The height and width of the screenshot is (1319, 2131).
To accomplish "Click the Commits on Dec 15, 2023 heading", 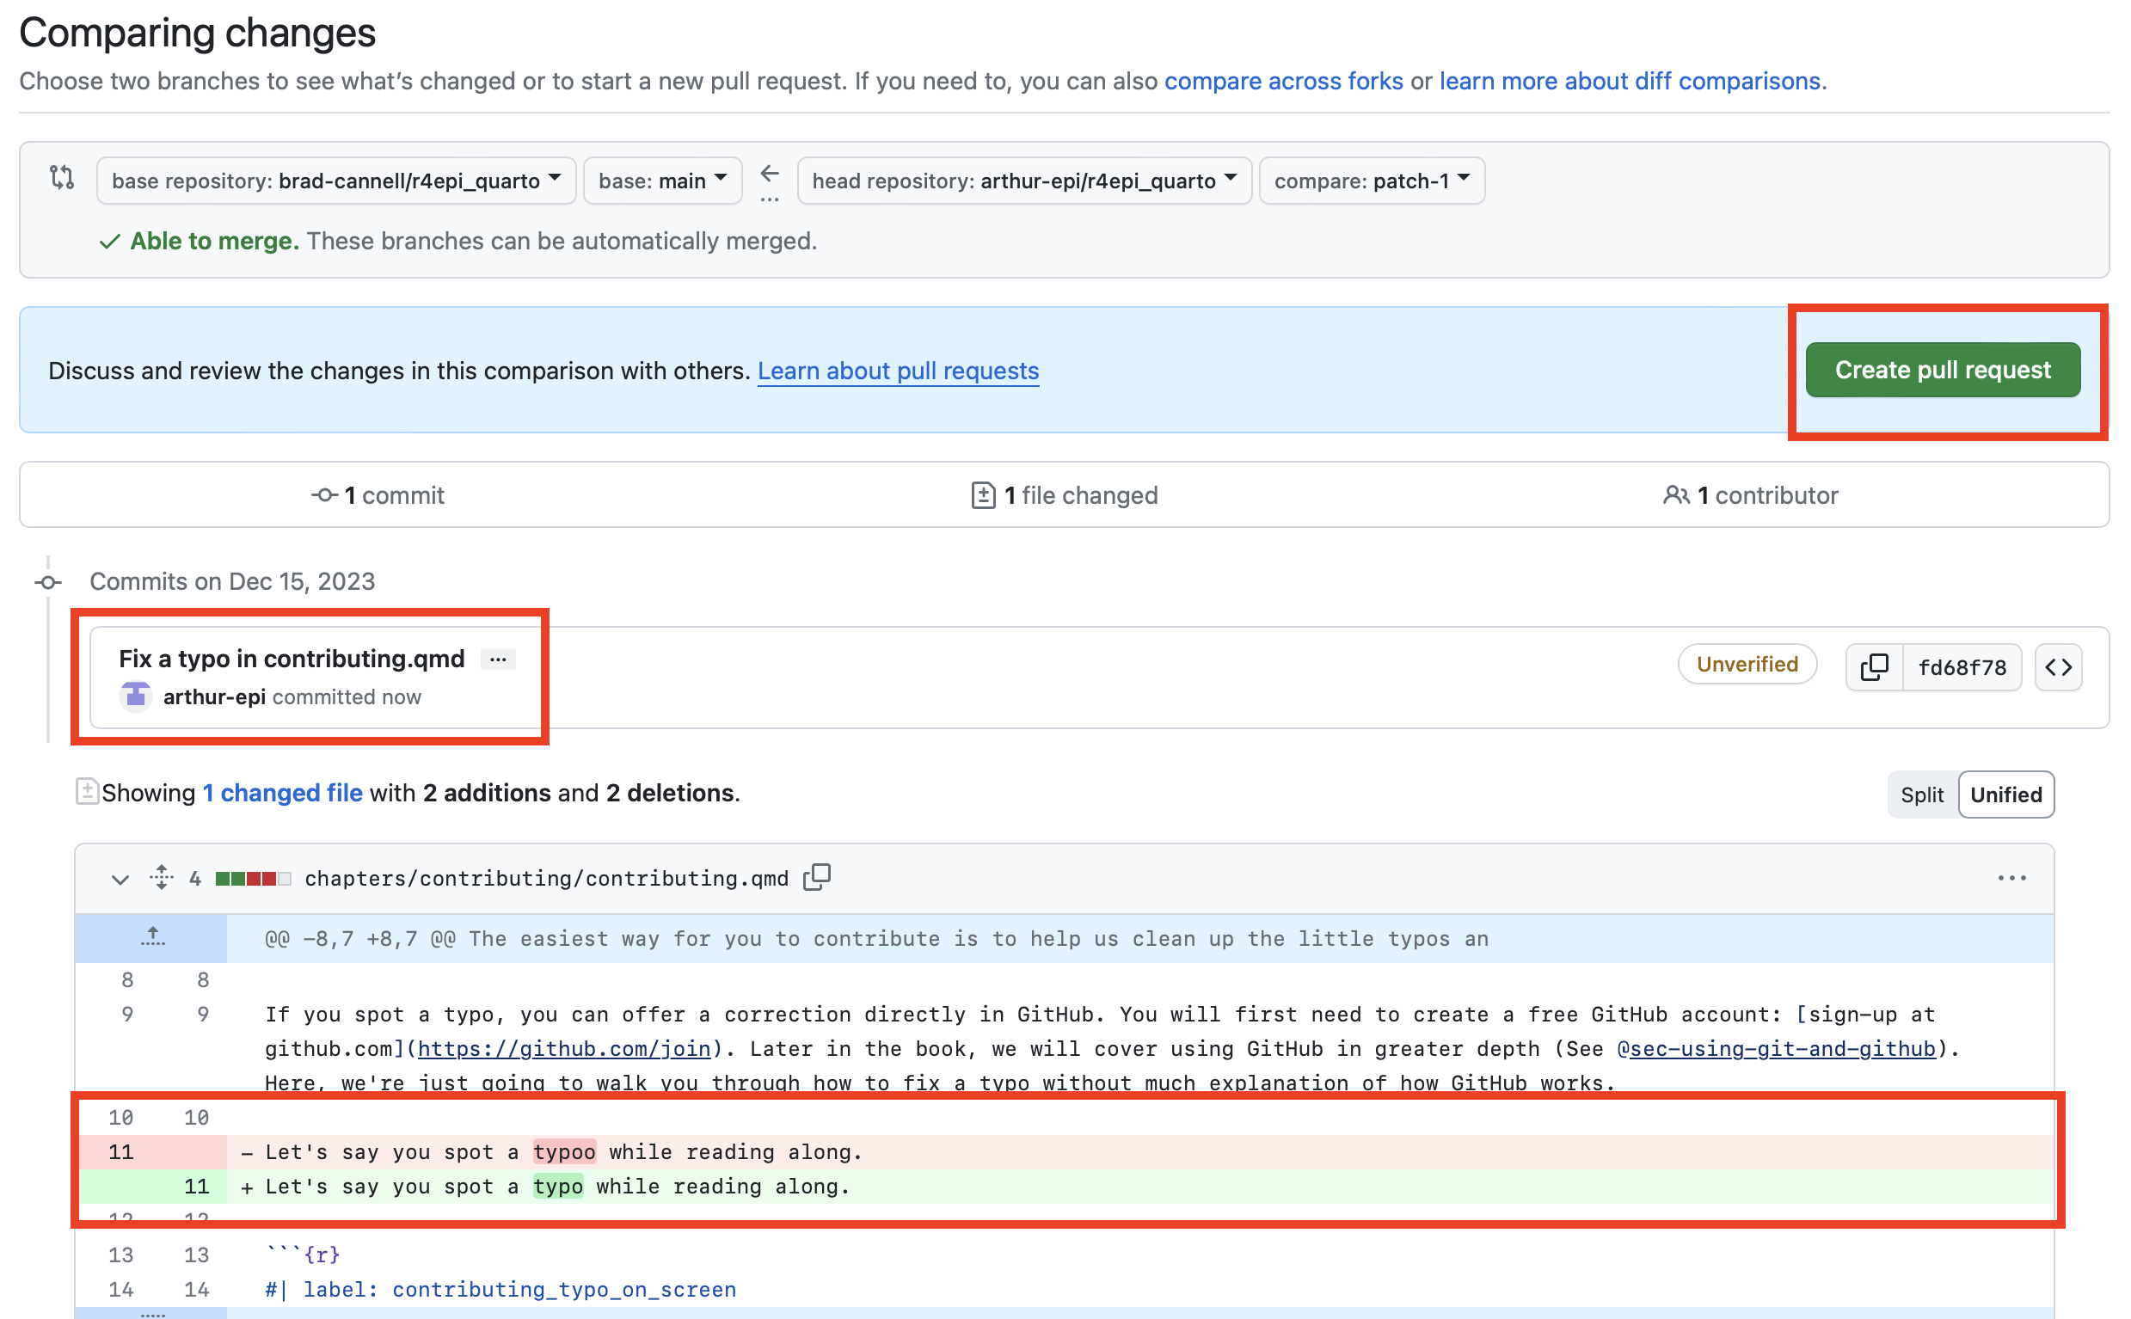I will point(232,582).
